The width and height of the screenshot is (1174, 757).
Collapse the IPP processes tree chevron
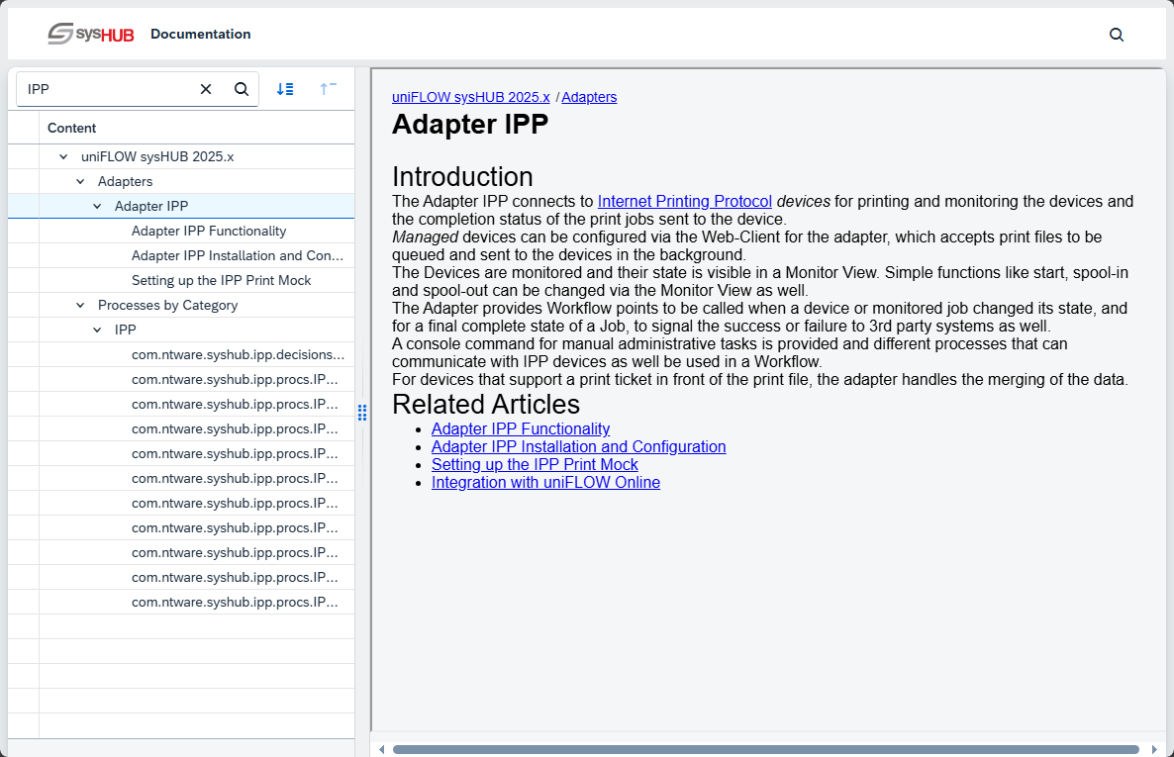pyautogui.click(x=97, y=330)
